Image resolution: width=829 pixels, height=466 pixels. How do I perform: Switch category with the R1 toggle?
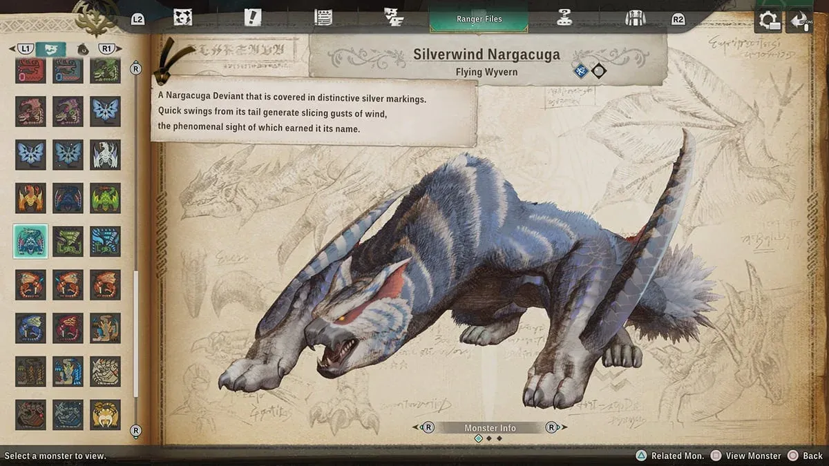[106, 49]
